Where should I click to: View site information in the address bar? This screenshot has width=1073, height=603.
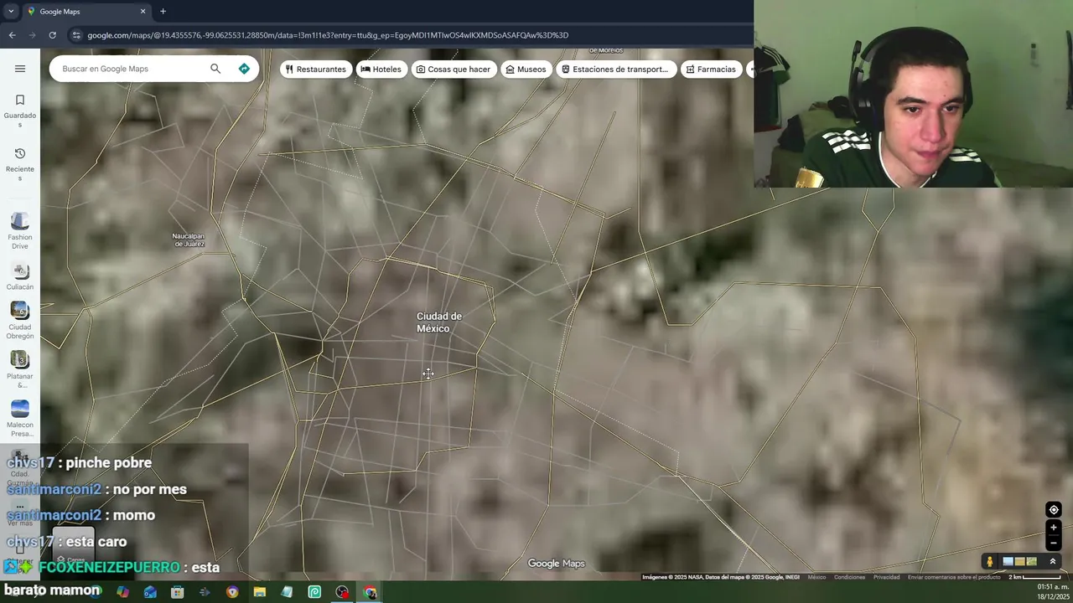point(76,35)
